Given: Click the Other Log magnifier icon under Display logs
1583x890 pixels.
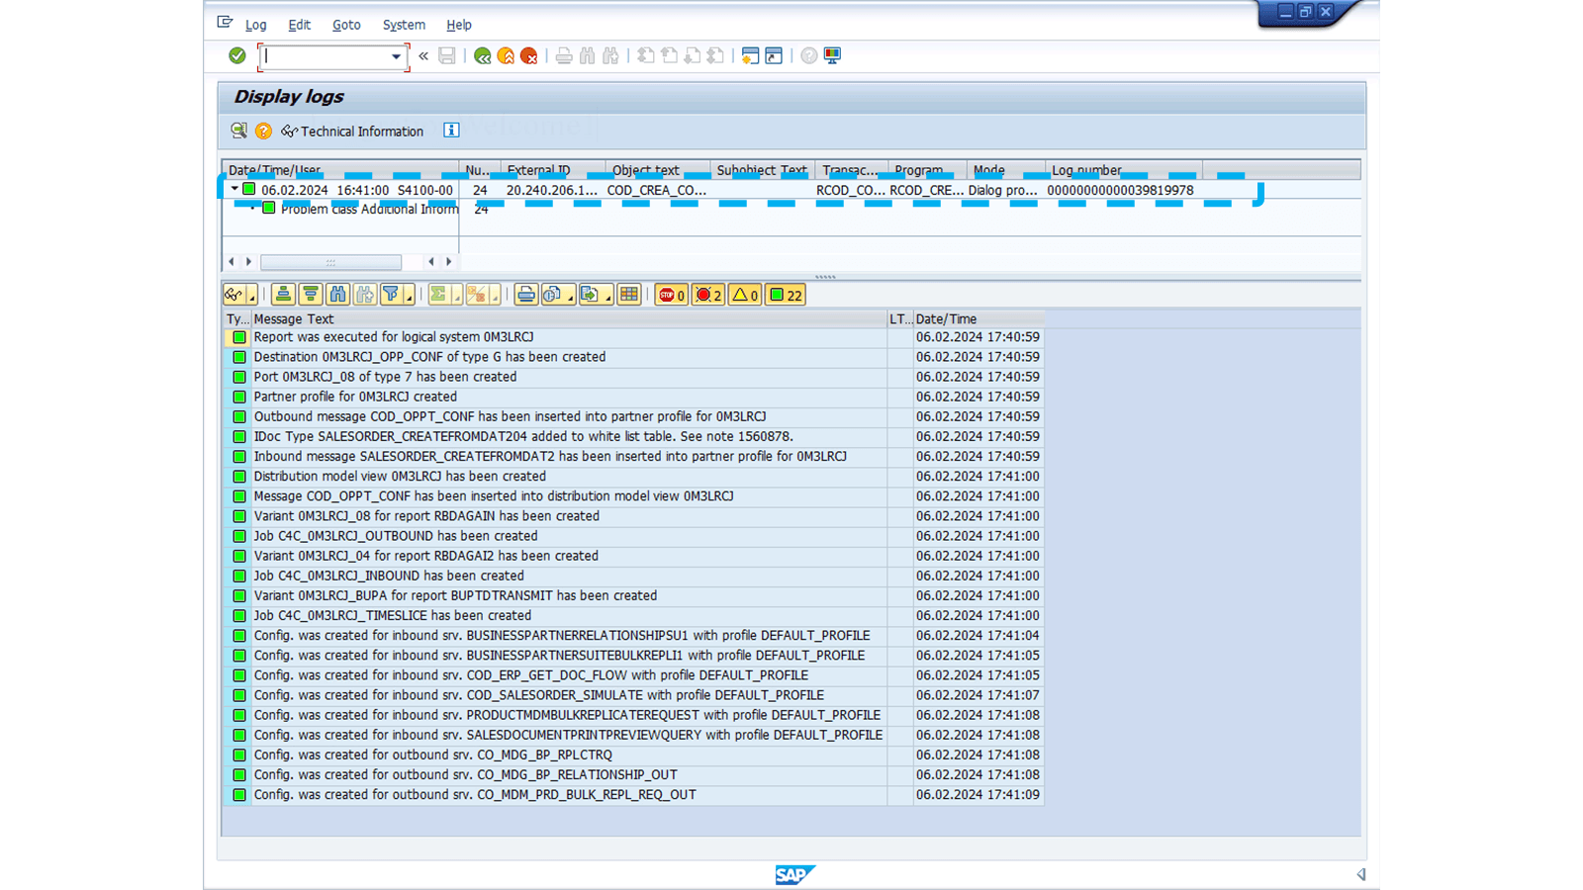Looking at the screenshot, I should click(239, 131).
